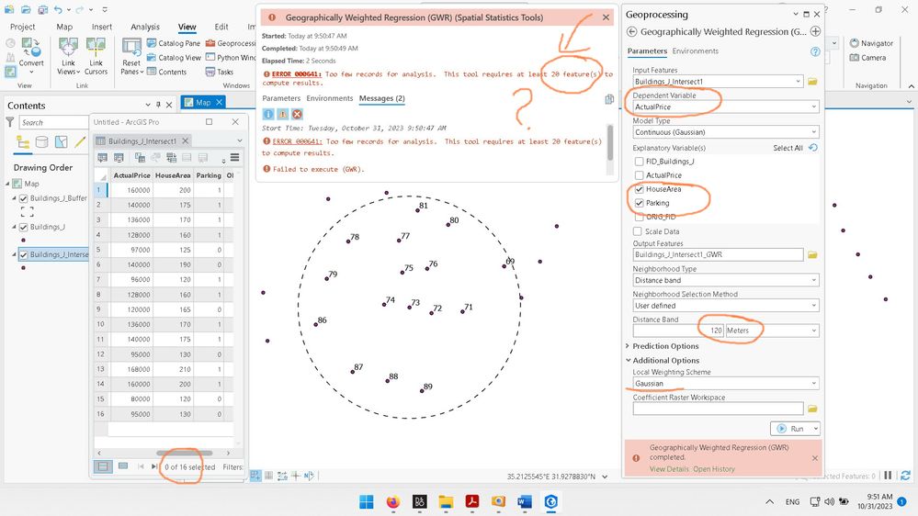918x516 pixels.
Task: Show error messages filter icon
Action: click(x=298, y=114)
